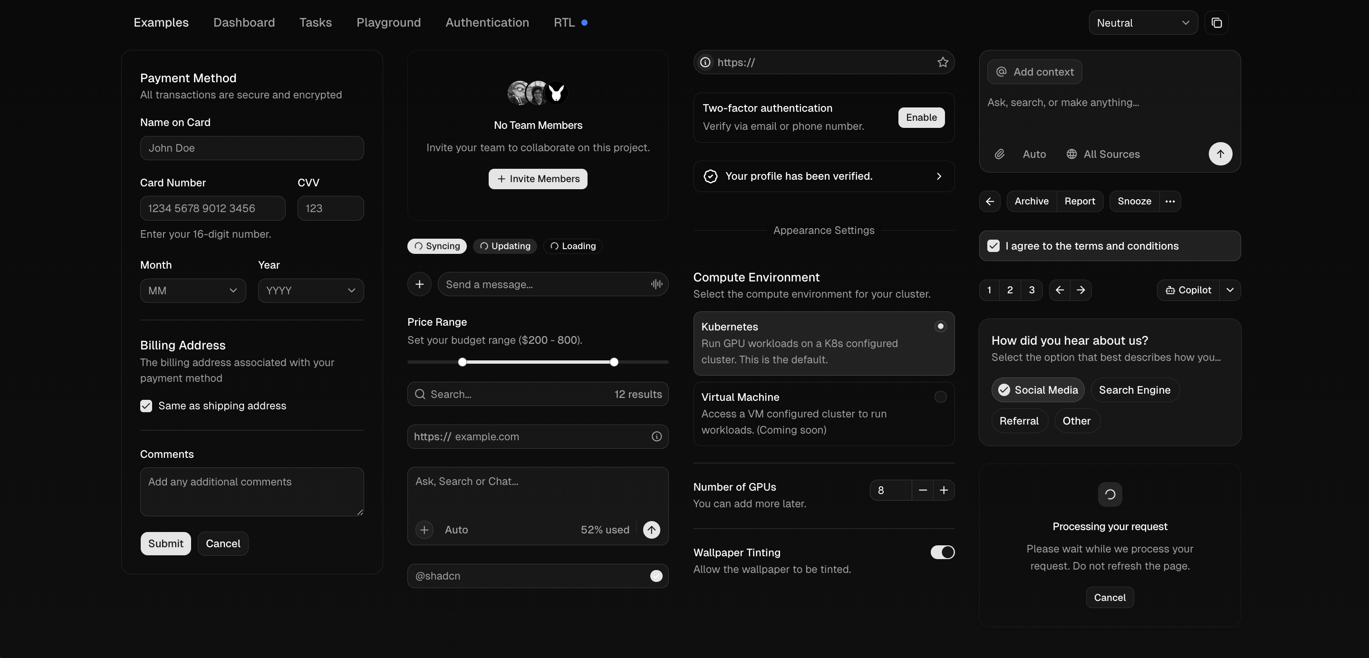This screenshot has width=1369, height=658.
Task: Click the Comments textarea
Action: tap(252, 492)
